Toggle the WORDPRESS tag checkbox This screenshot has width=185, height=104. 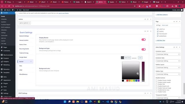coord(158,36)
